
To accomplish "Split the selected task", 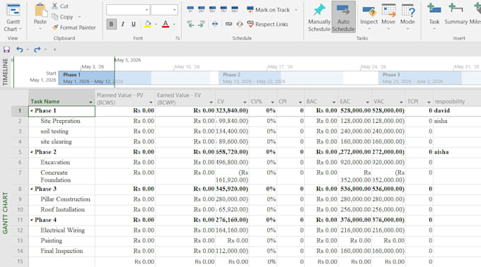I will 215,24.
